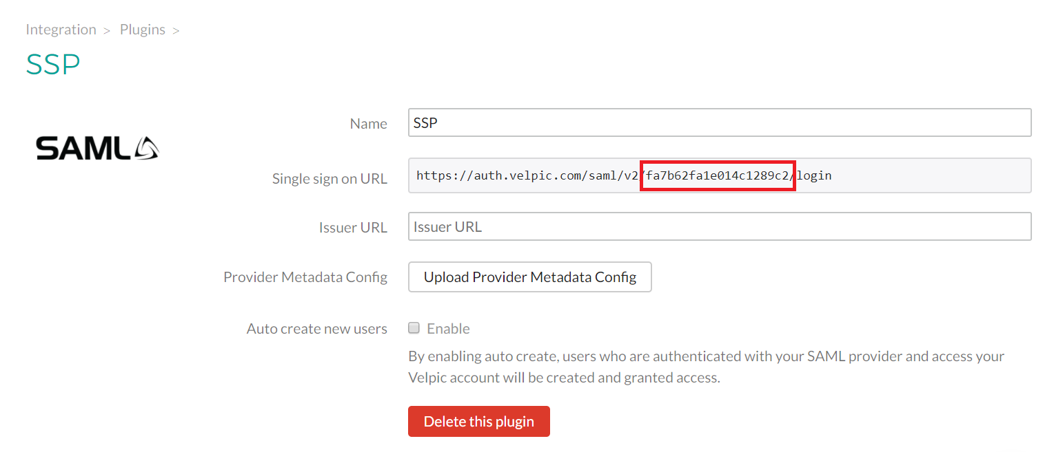Click the Enable label beside the checkbox
This screenshot has height=452, width=1054.
click(448, 329)
